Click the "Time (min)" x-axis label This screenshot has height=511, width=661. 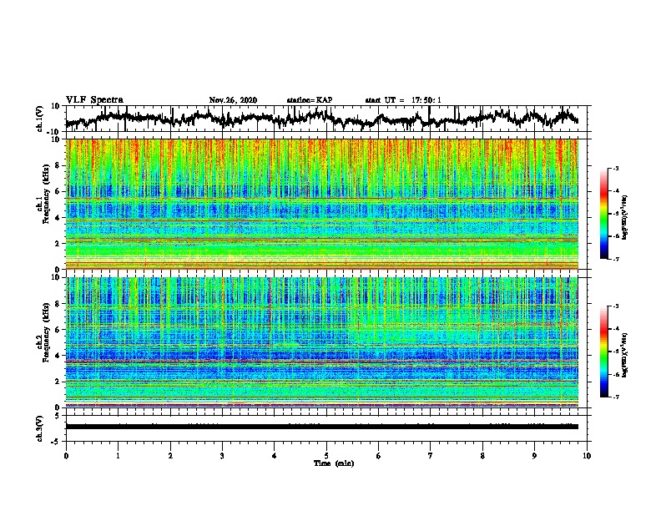(x=334, y=463)
